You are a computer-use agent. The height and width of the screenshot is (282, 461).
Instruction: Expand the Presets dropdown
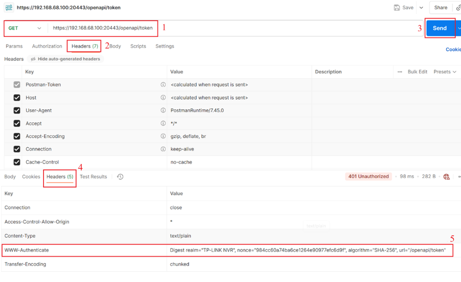coord(445,72)
